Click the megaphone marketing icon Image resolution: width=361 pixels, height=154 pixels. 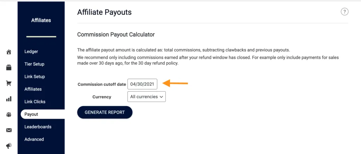(x=9, y=146)
